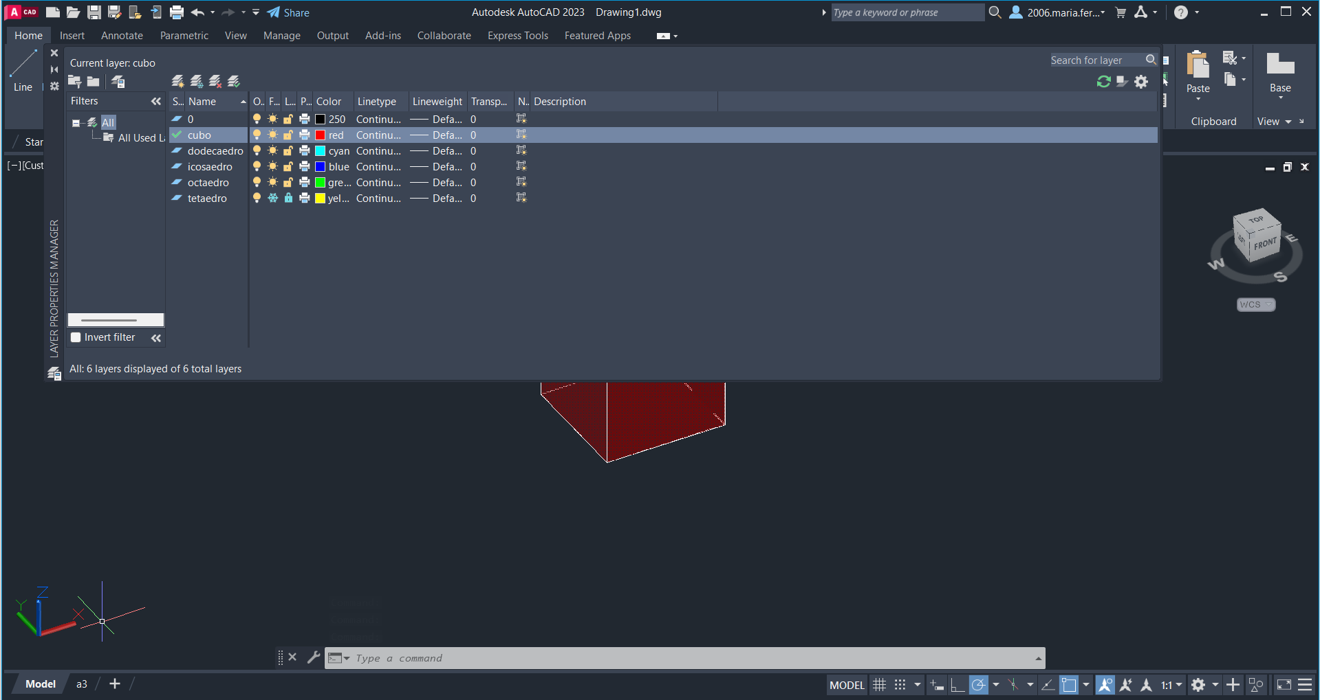1320x700 pixels.
Task: Click the Lineweight column header
Action: (437, 102)
